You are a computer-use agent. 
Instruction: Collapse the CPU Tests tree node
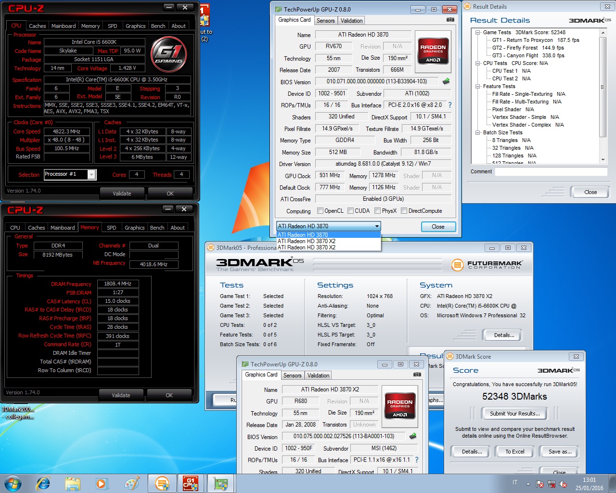click(x=478, y=63)
